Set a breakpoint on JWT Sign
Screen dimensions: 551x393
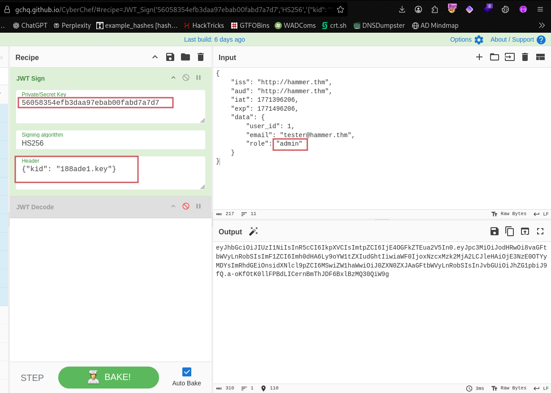click(198, 78)
